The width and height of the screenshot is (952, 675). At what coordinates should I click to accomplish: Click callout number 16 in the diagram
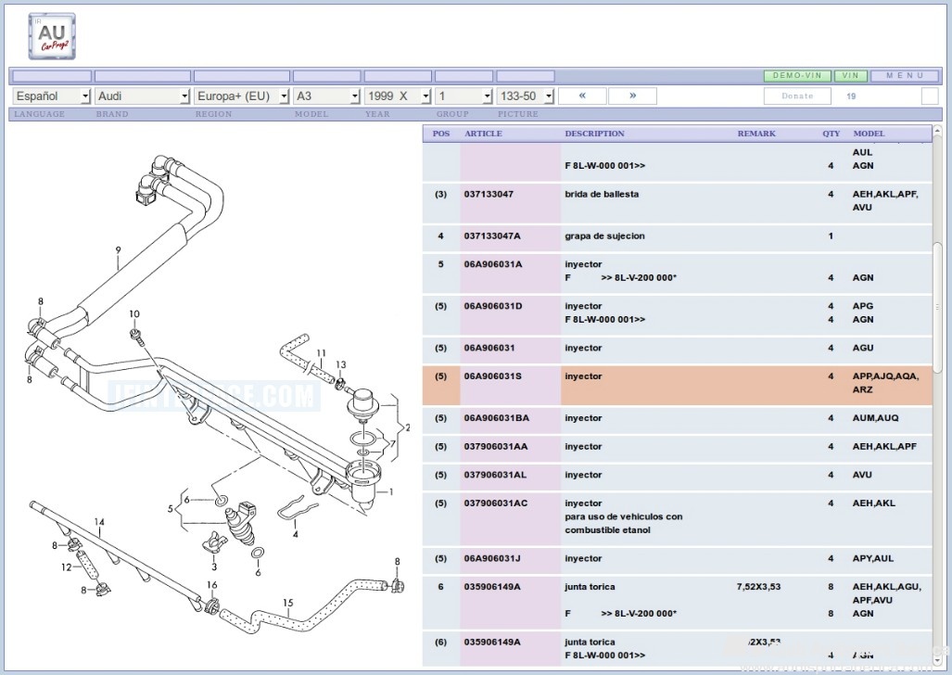pyautogui.click(x=212, y=585)
